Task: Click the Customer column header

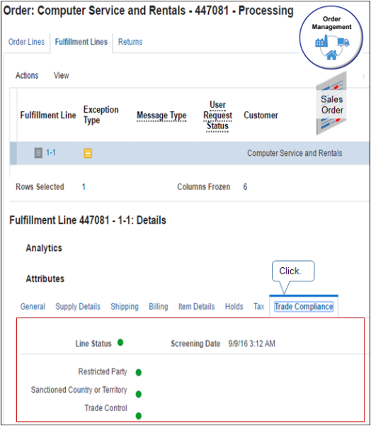Action: (x=261, y=116)
